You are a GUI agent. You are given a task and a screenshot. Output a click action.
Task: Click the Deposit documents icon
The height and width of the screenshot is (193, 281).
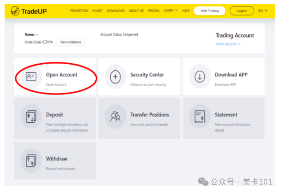[x=31, y=116]
